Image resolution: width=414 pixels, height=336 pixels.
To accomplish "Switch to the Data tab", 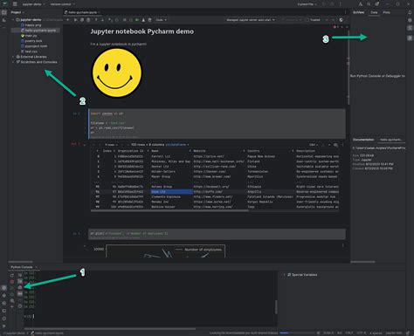I will [374, 12].
